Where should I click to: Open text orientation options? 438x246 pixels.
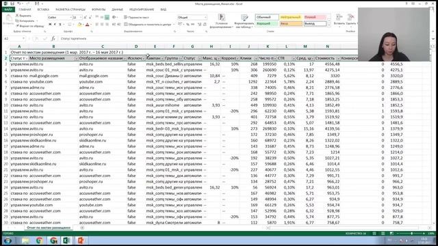[x=114, y=17]
